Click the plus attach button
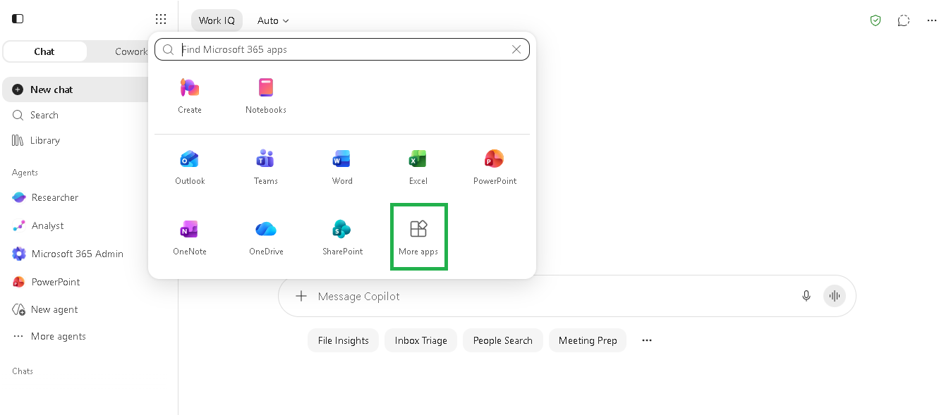 pyautogui.click(x=301, y=296)
